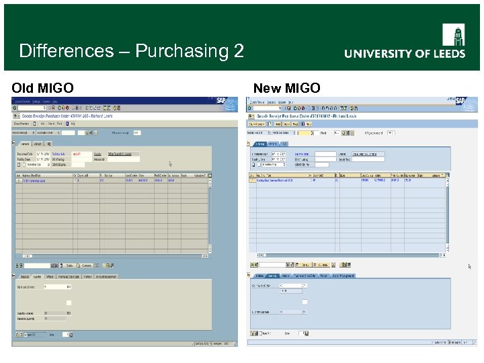Collapse the header data area in Old MIGO
The image size is (484, 363).
coord(13,143)
